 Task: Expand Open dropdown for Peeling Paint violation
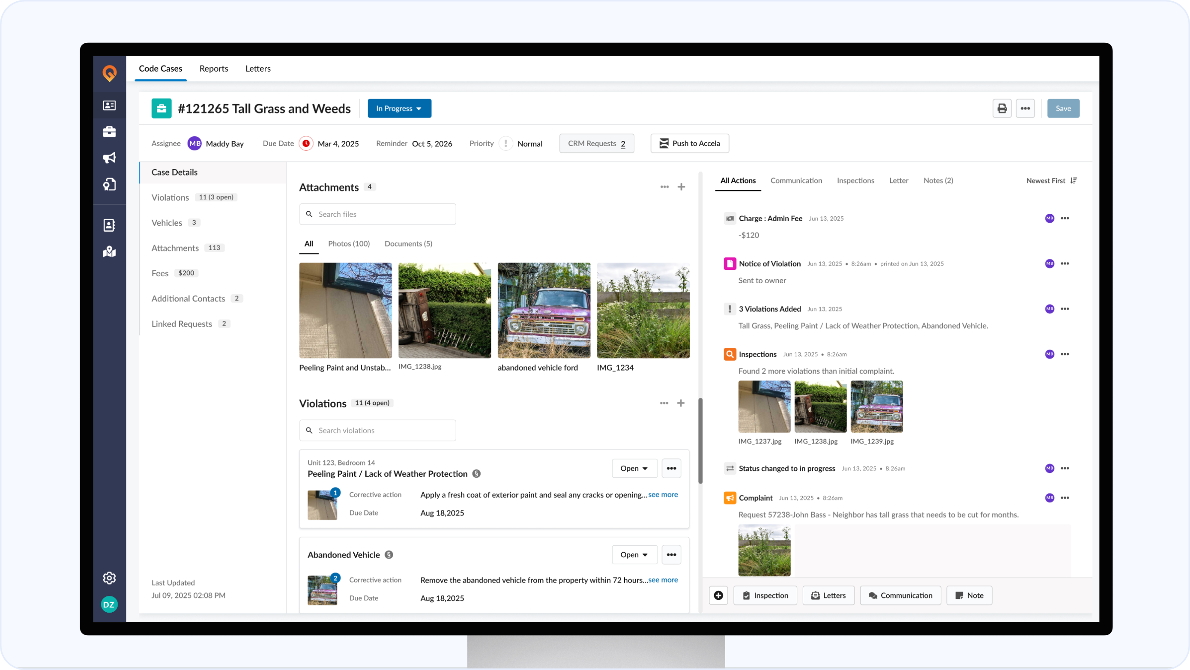tap(634, 468)
